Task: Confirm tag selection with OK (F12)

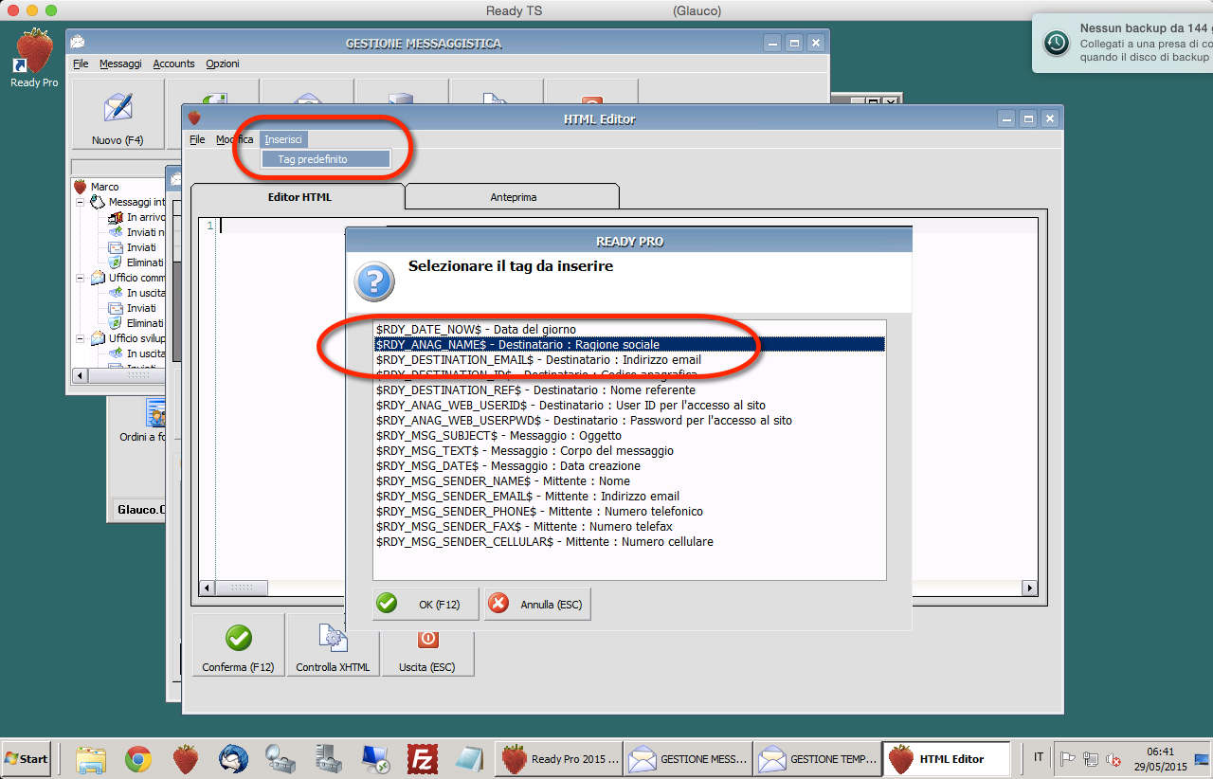Action: tap(425, 605)
